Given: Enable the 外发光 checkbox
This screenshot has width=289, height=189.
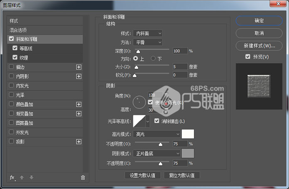Looking at the screenshot, I should click(x=12, y=132).
